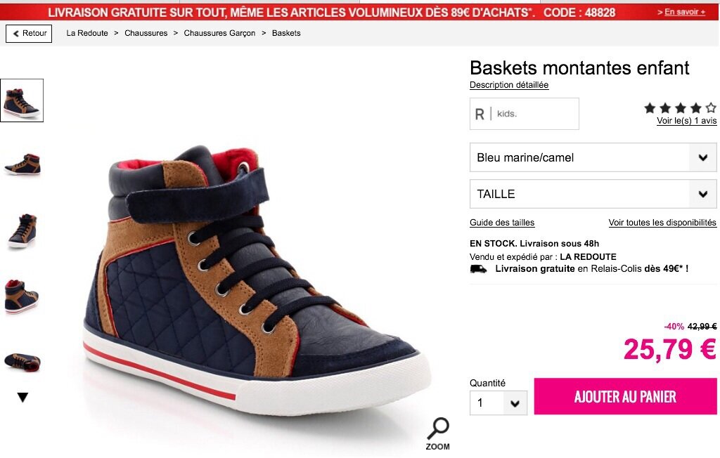Viewport: 720px width, 458px height.
Task: View the second side-view shoe thumbnail
Action: pyautogui.click(x=22, y=164)
